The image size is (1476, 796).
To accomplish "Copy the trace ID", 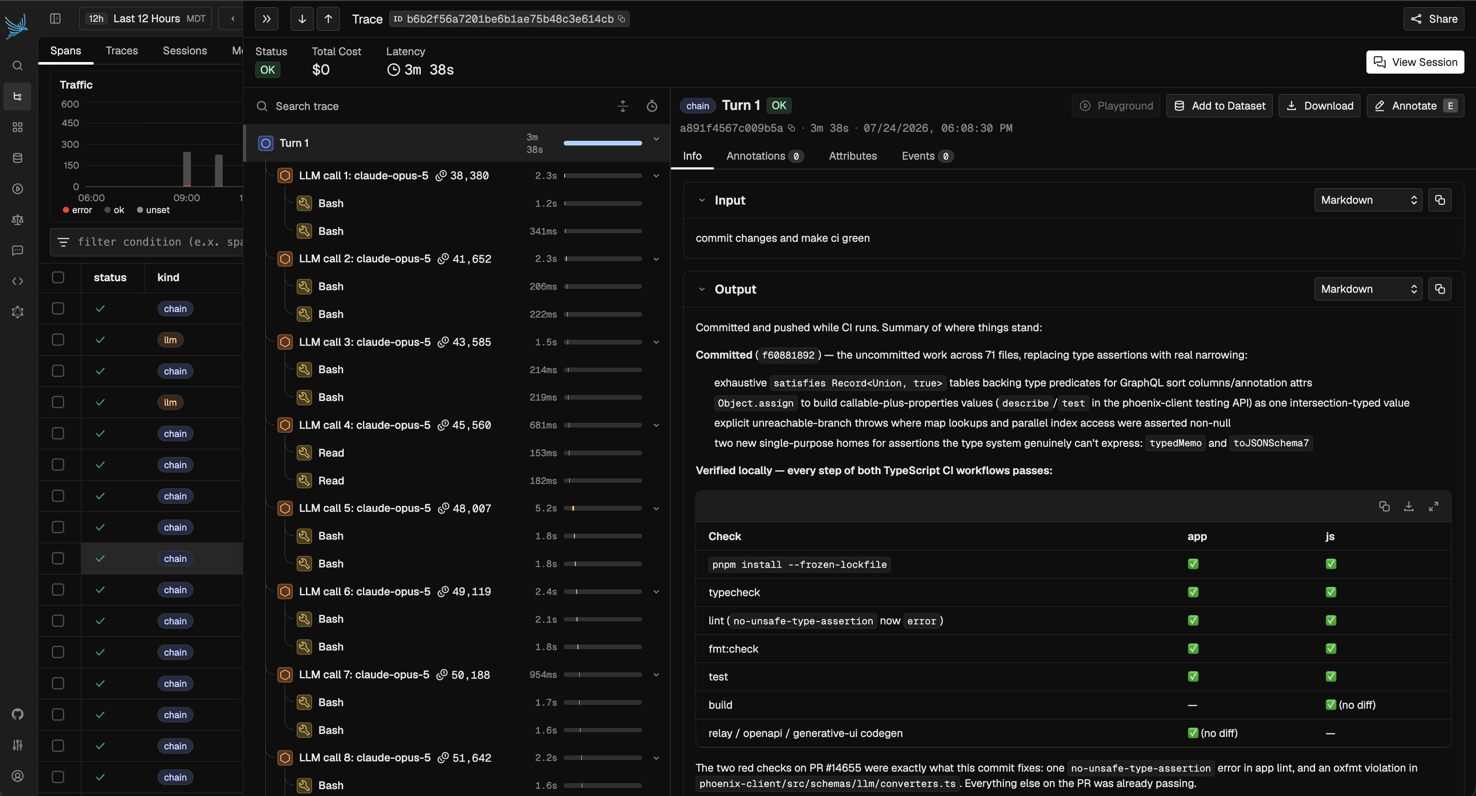I will coord(622,19).
